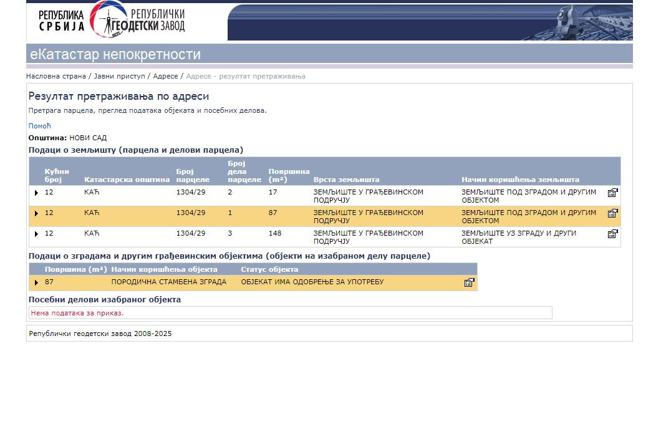Open details icon for parcel part 2

coord(612,193)
